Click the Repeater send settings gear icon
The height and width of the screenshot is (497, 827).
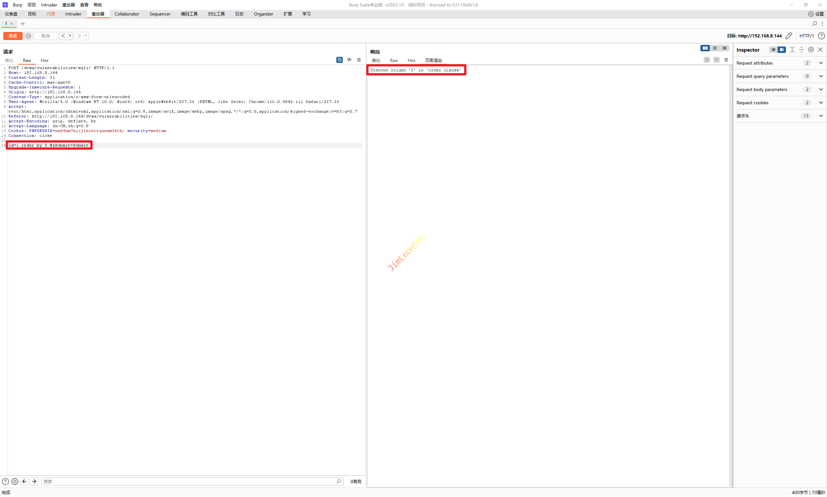[x=28, y=36]
